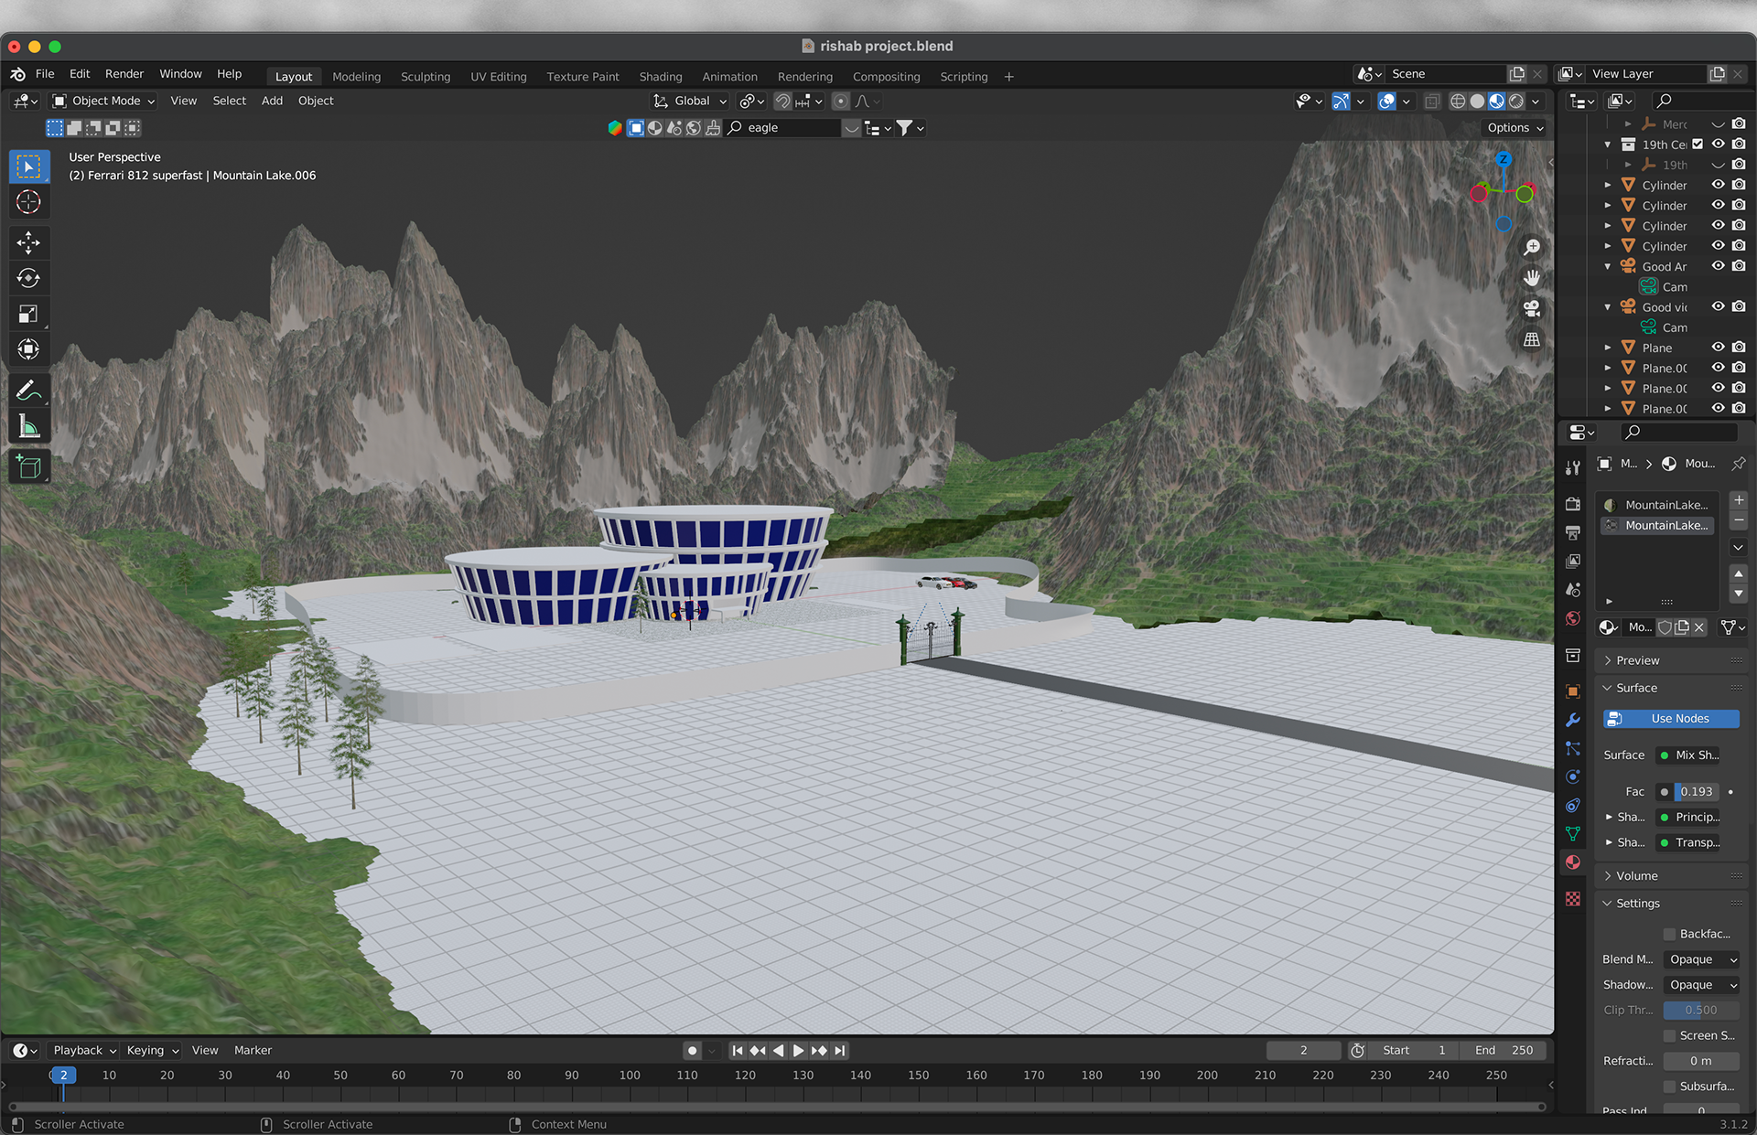
Task: Uncheck the 19th Century collection checkbox
Action: tap(1698, 145)
